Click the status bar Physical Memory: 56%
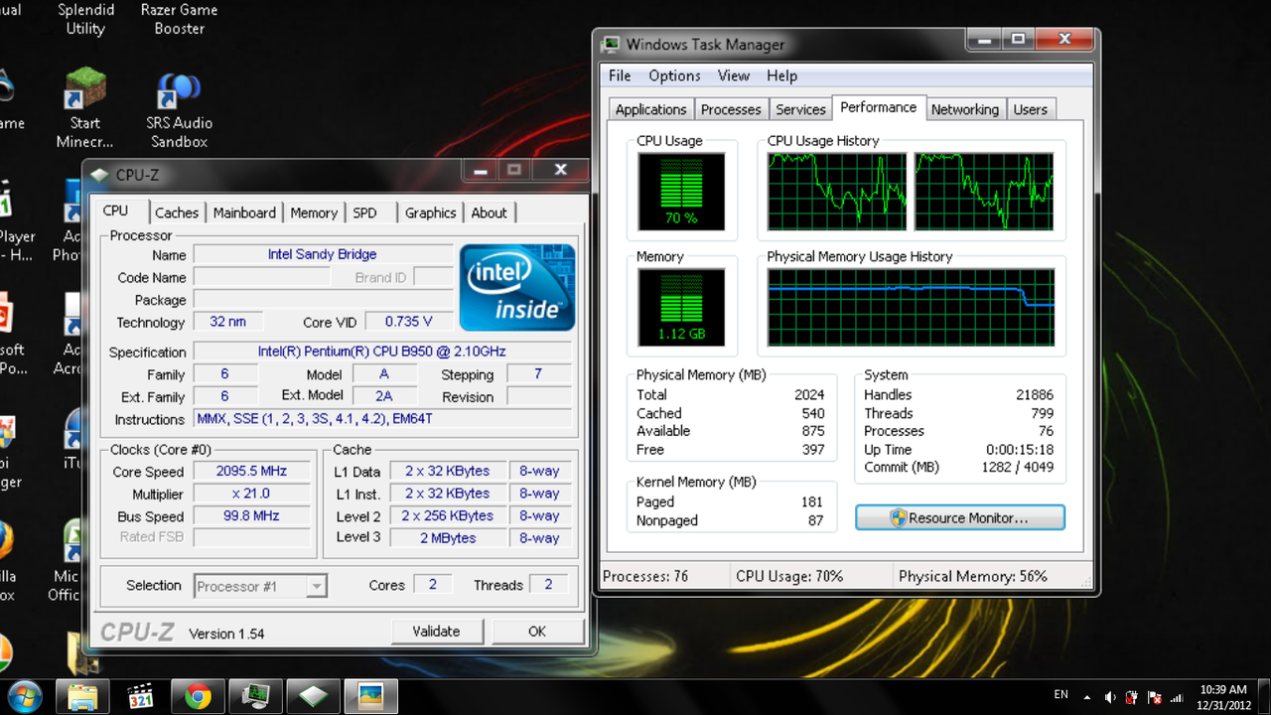The width and height of the screenshot is (1271, 715). 972,576
